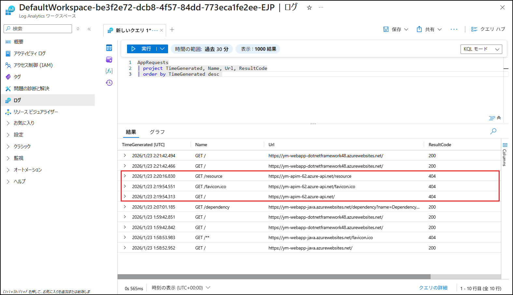Expand the row at 2:21:42.494

click(125, 156)
